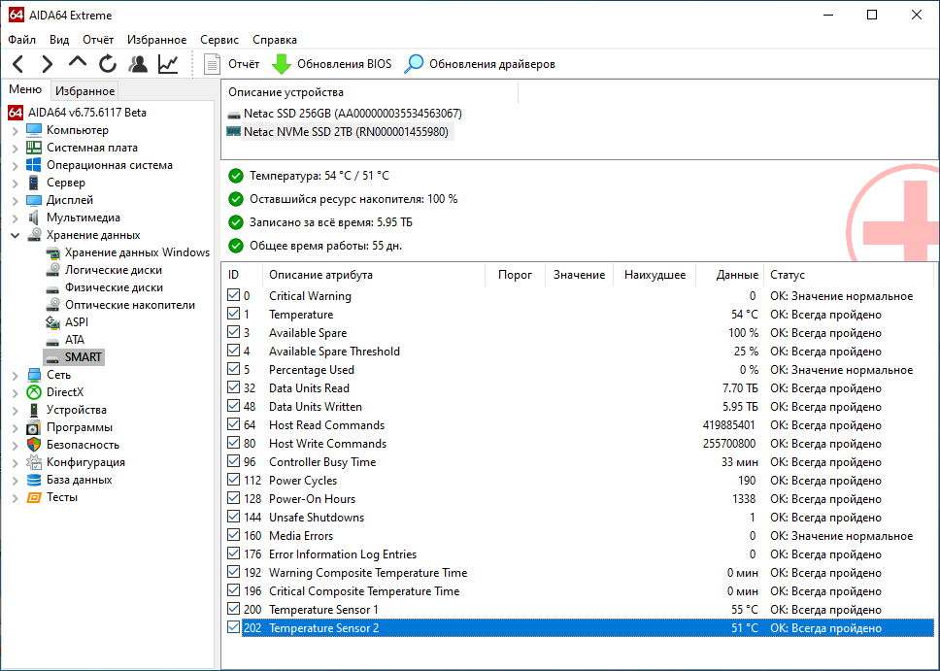Select the Netac SSD 256GB device
The width and height of the screenshot is (940, 671).
tap(345, 114)
